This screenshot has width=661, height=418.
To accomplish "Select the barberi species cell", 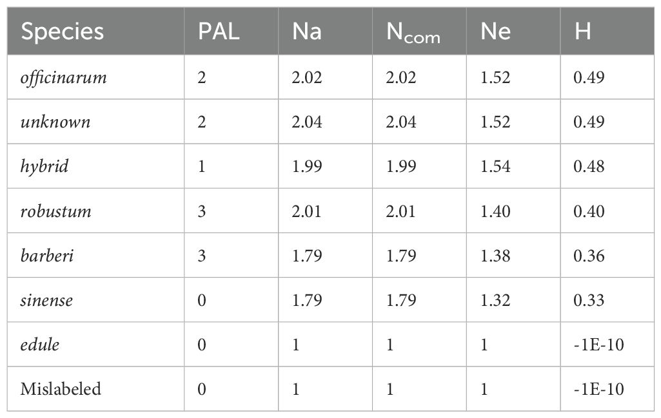I will (47, 256).
